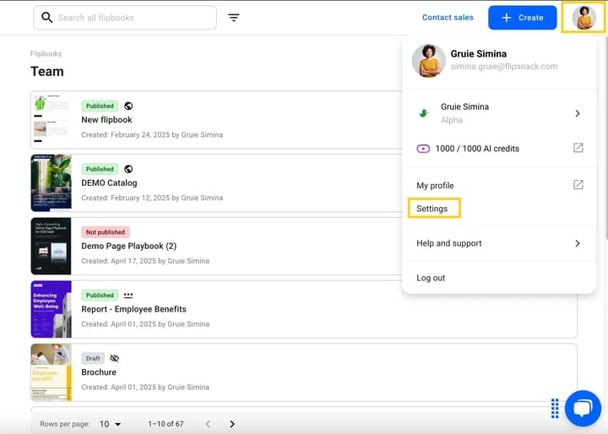Click the globe icon beside DEMO Catalog

click(x=128, y=169)
